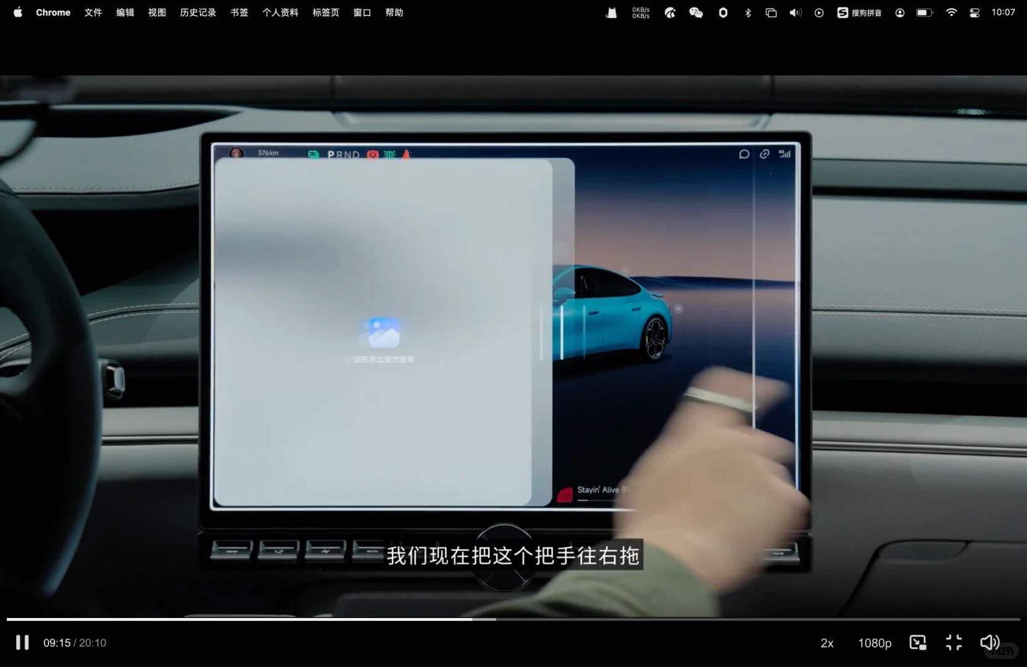Open the 窗口 menu

point(362,12)
